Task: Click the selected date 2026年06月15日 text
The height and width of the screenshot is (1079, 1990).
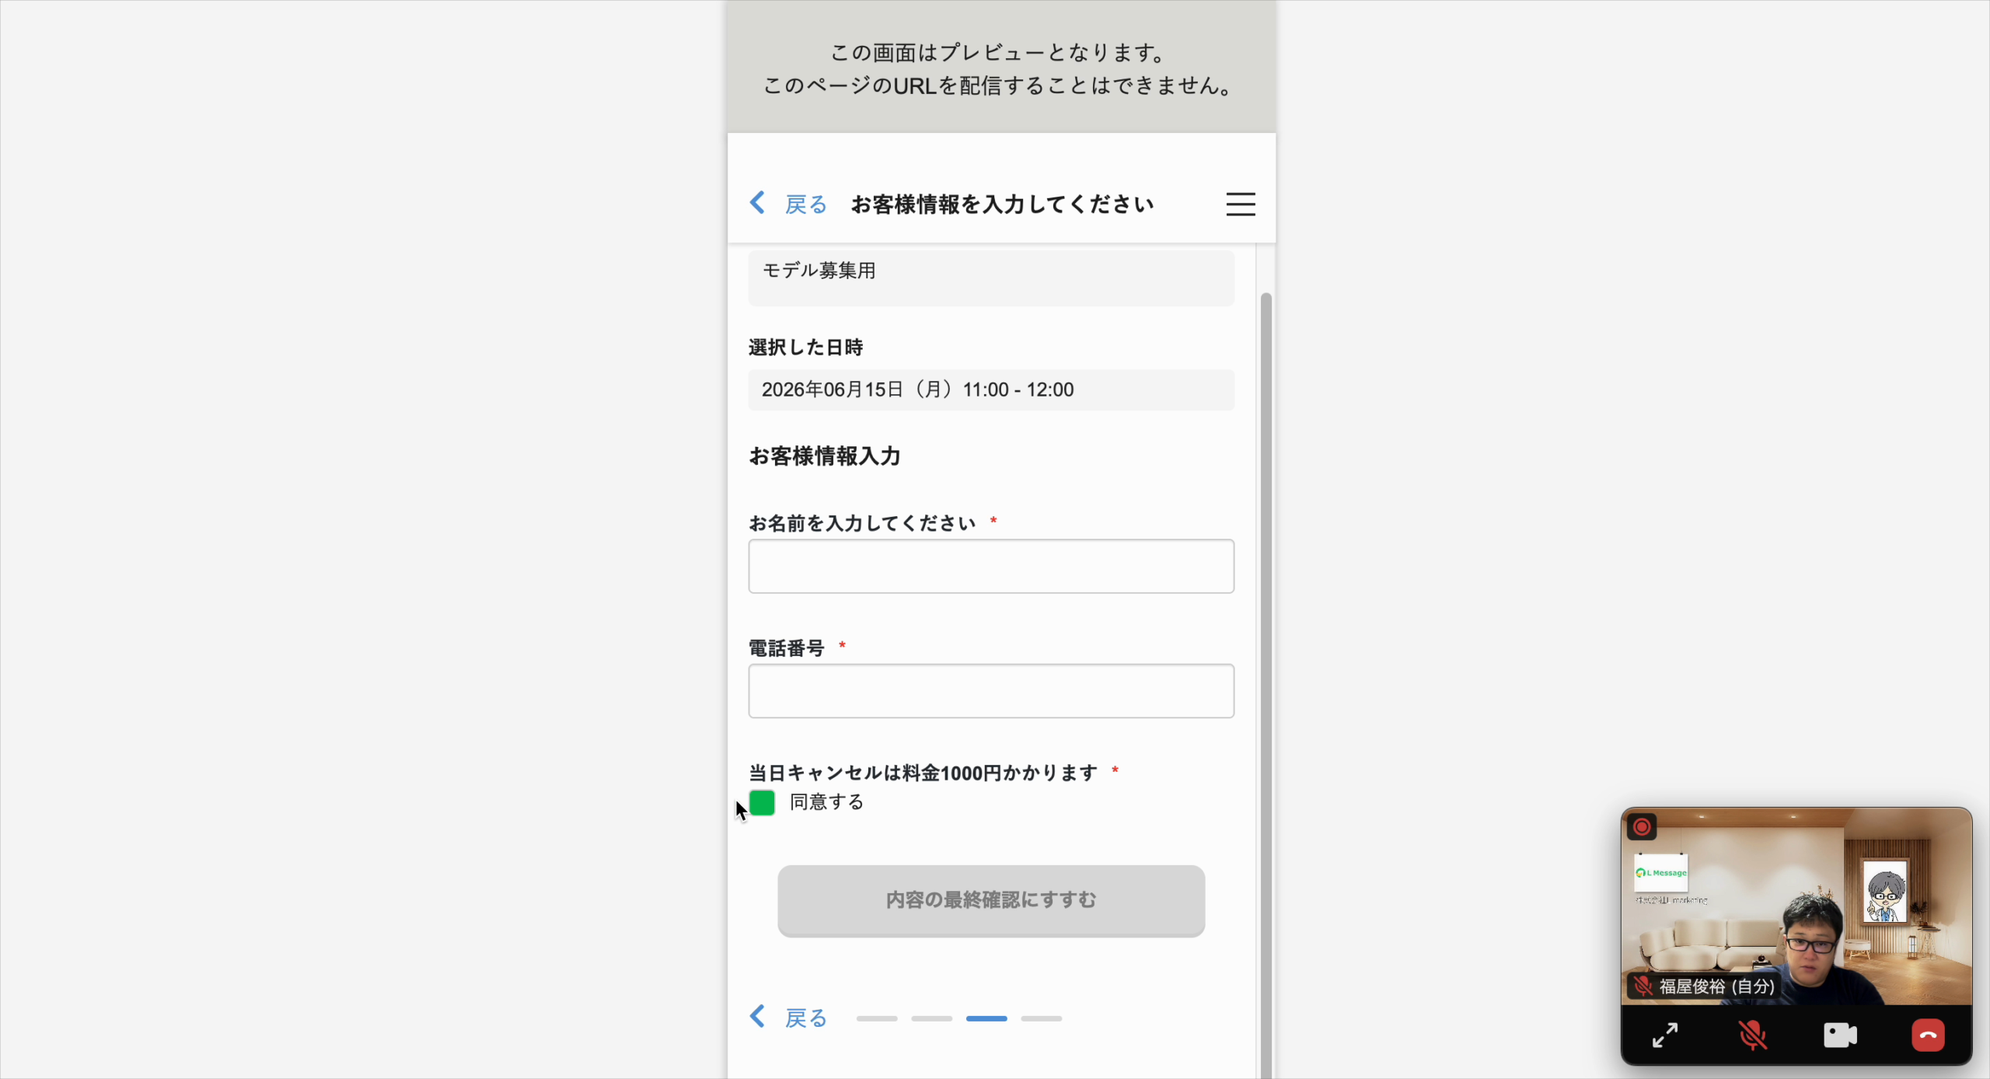Action: coord(917,389)
